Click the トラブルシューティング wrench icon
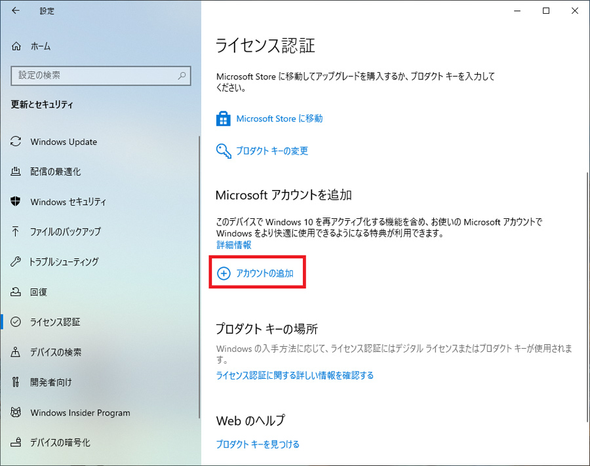Viewport: 590px width, 466px height. pyautogui.click(x=16, y=262)
